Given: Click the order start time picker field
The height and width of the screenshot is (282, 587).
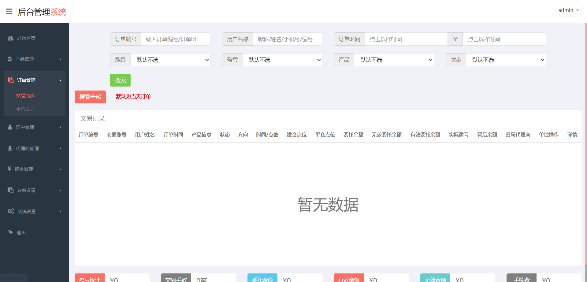Looking at the screenshot, I should tap(406, 39).
